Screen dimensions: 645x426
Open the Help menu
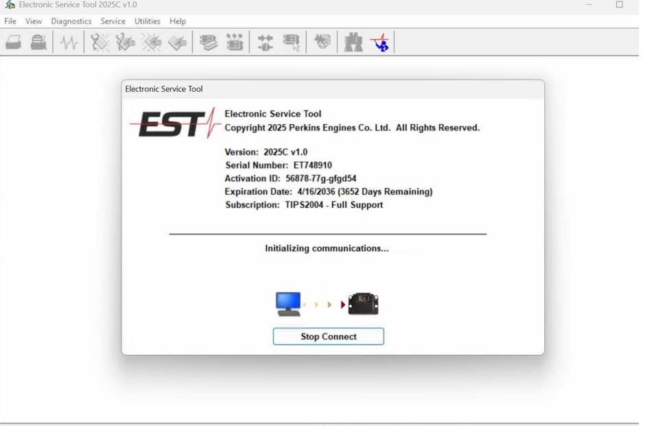point(178,21)
